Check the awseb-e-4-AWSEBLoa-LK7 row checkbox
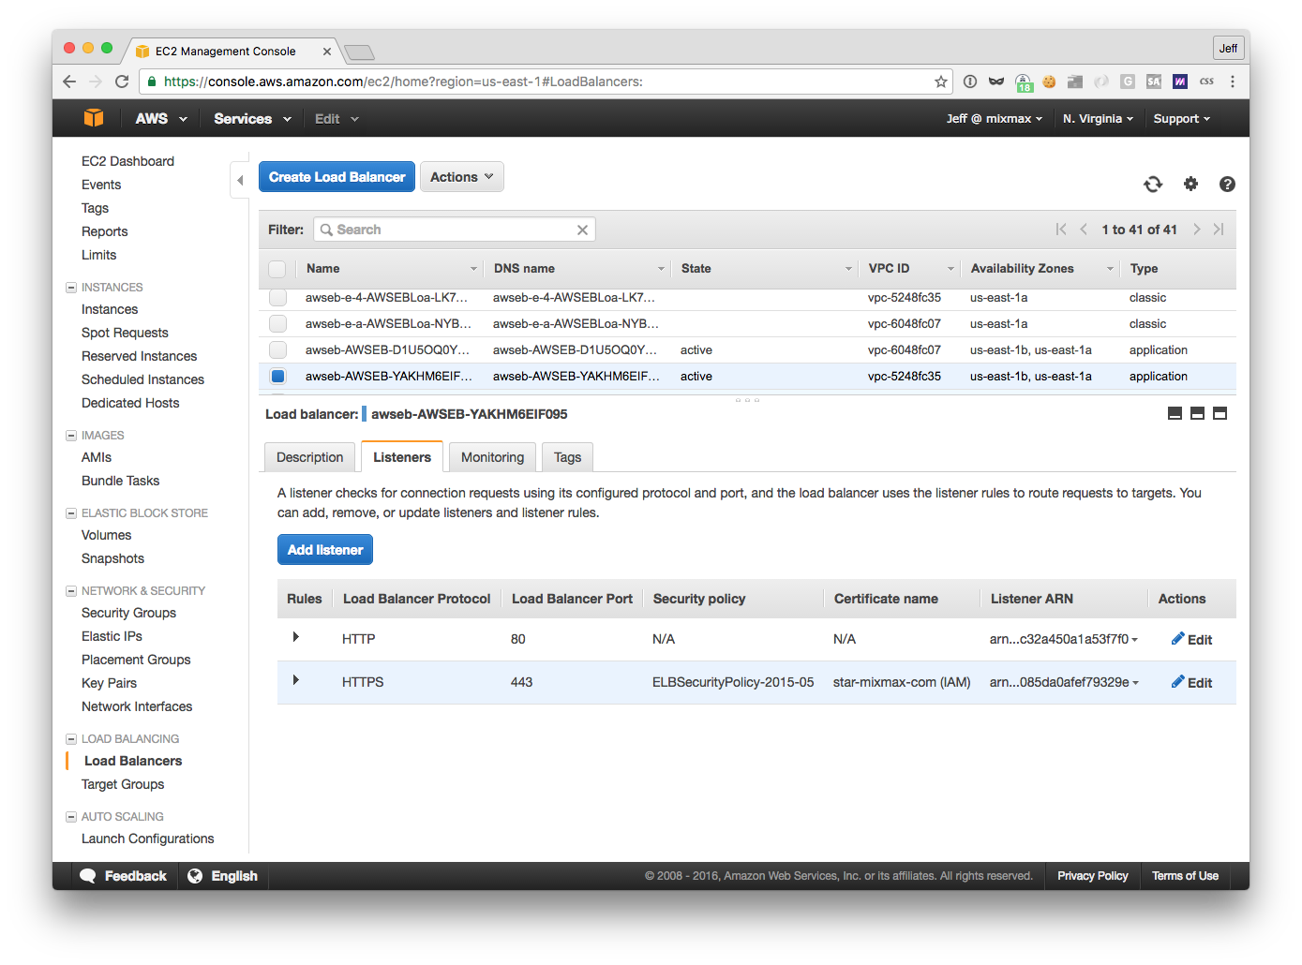The width and height of the screenshot is (1302, 965). [277, 298]
